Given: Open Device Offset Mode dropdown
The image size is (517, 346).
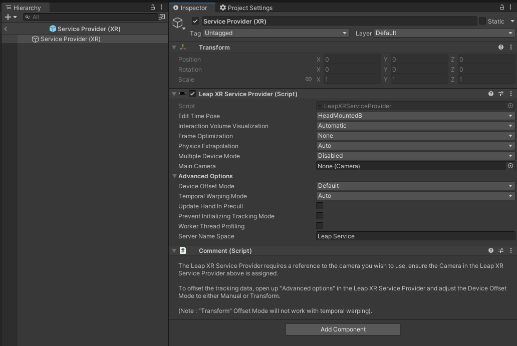Looking at the screenshot, I should pos(415,186).
